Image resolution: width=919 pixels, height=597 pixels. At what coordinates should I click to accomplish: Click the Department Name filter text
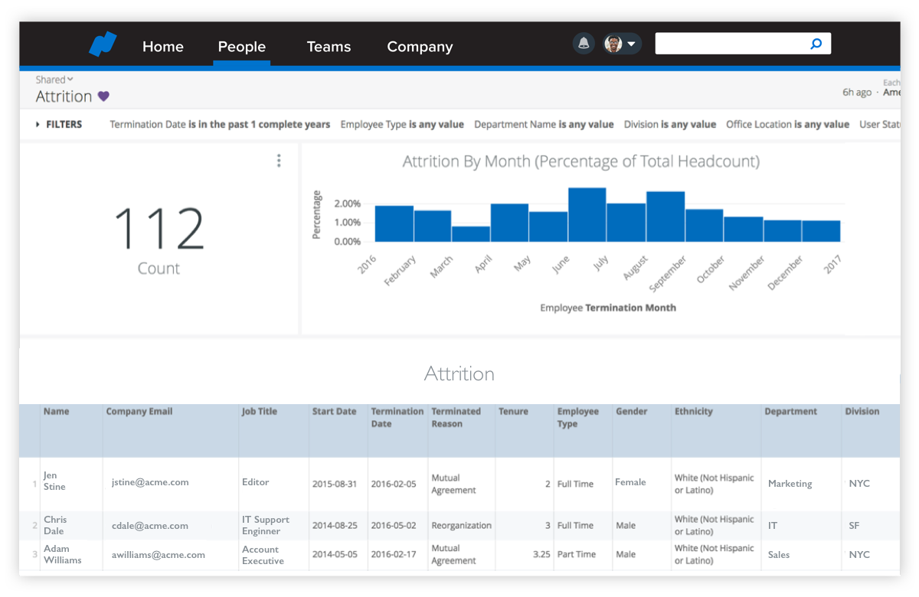tap(544, 124)
